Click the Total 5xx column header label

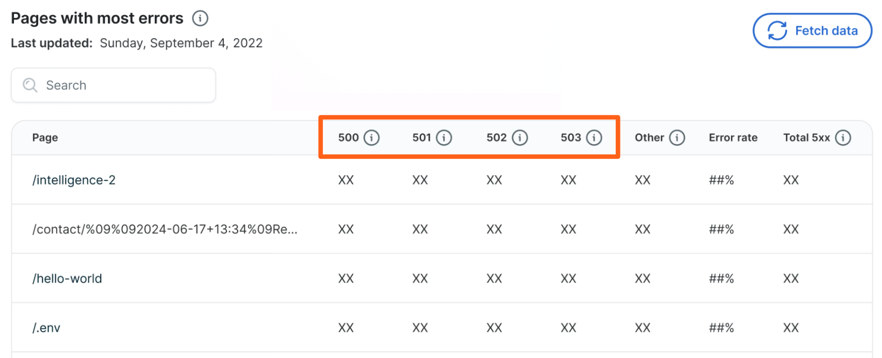click(x=806, y=138)
